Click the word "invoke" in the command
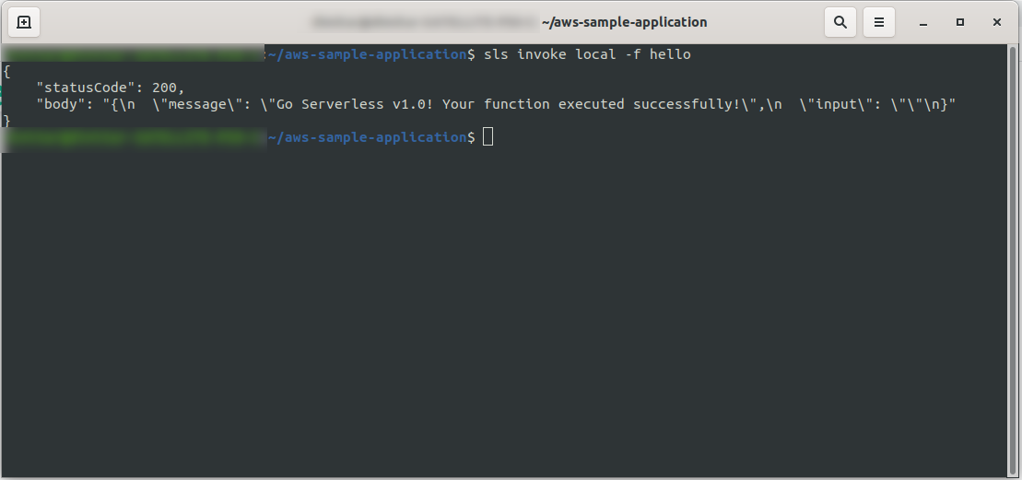This screenshot has height=480, width=1022. tap(542, 54)
